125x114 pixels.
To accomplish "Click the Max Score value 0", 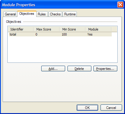I will pos(36,34).
